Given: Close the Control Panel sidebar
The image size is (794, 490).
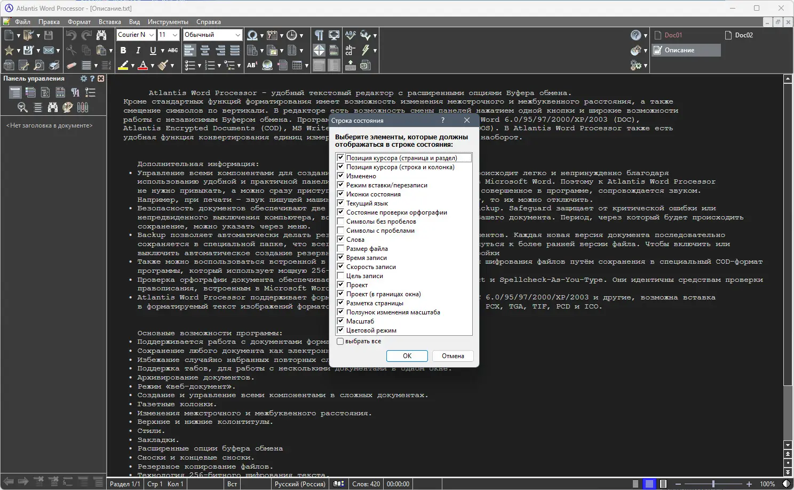Looking at the screenshot, I should pos(101,78).
